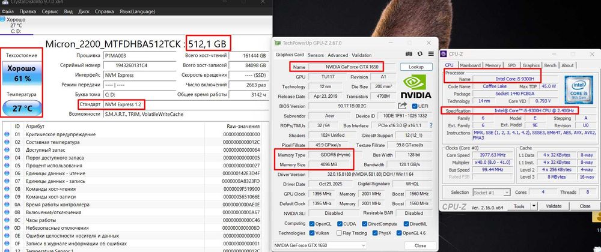Screen dimensions: 601x252
Task: Click the 27 °C temperature button
Action: 22,108
